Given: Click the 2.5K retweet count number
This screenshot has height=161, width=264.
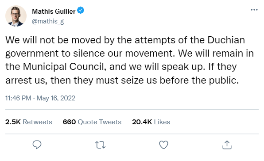Looking at the screenshot, I should pyautogui.click(x=13, y=122).
